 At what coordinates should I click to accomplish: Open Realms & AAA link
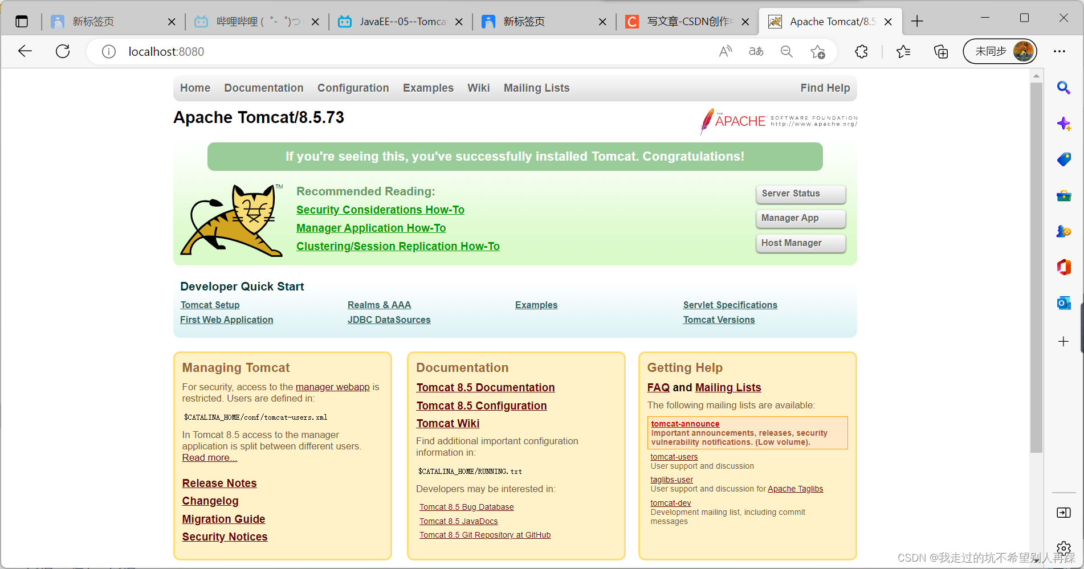[x=379, y=305]
